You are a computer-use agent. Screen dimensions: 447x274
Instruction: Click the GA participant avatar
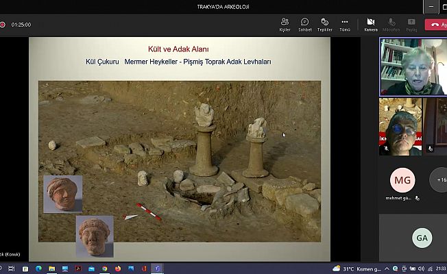tap(422, 238)
